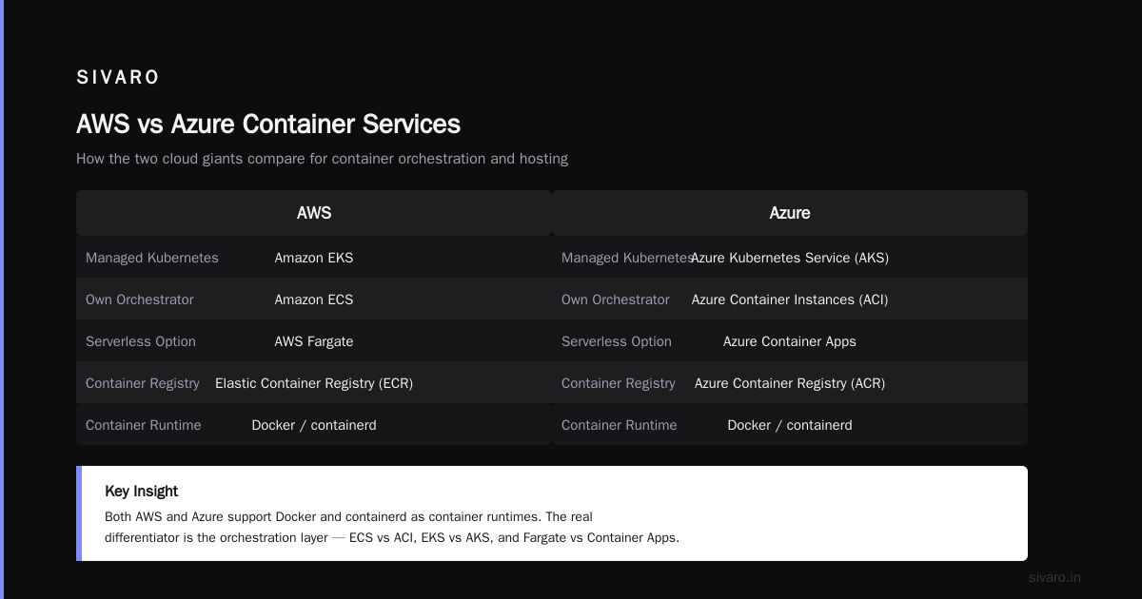Click Own Orchestrator label in AWS column
1142x599 pixels.
(140, 299)
